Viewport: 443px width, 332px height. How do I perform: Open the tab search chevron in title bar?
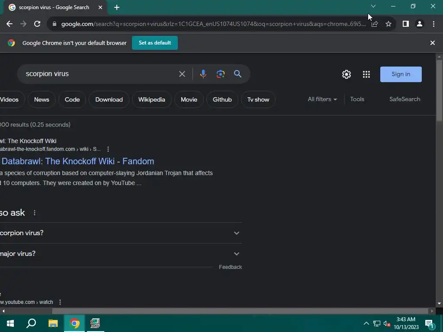(x=373, y=6)
